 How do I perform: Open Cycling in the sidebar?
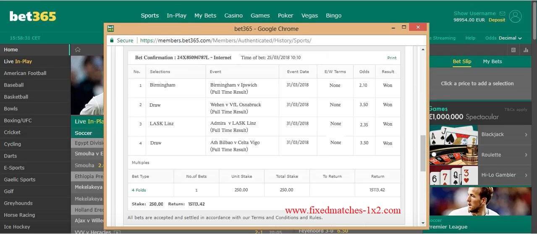[x=35, y=144]
